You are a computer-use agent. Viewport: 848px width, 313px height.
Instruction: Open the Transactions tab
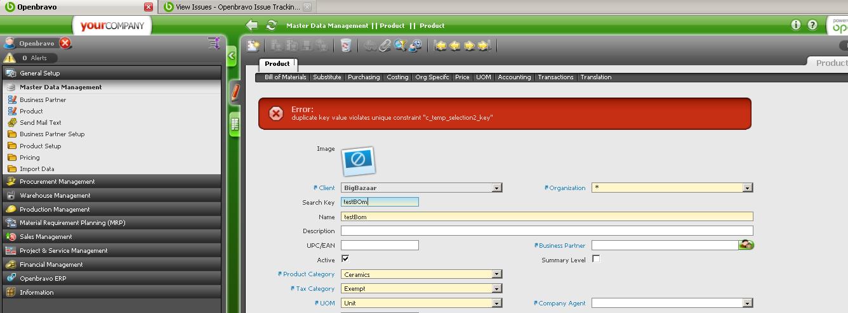click(x=555, y=77)
